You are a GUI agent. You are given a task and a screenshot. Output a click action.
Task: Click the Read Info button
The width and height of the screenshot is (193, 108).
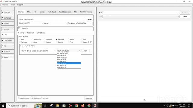point(89,98)
